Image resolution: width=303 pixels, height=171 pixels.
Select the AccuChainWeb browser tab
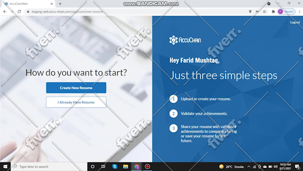point(29,4)
